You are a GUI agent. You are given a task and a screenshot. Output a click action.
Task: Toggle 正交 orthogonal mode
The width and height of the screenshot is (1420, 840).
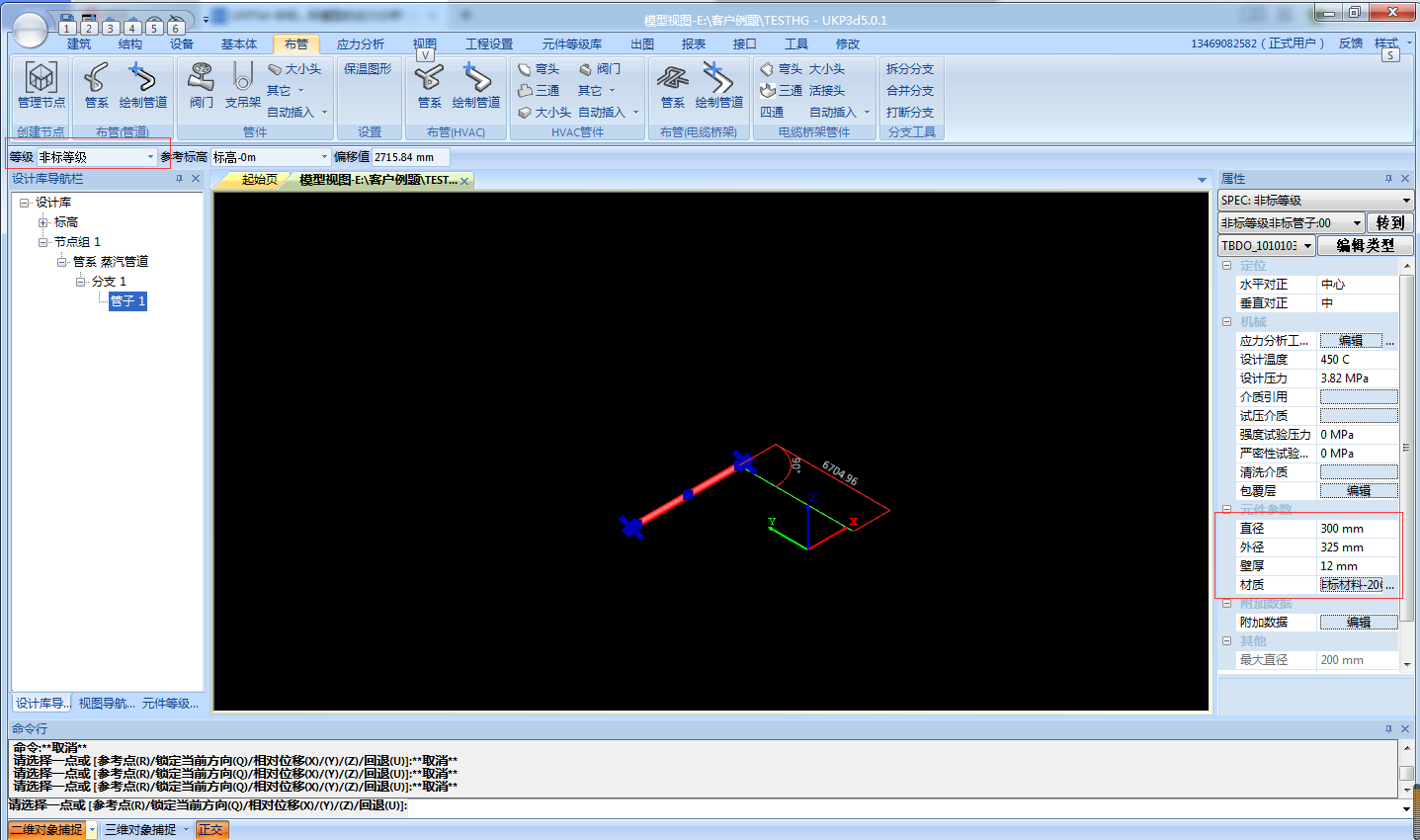tap(211, 830)
